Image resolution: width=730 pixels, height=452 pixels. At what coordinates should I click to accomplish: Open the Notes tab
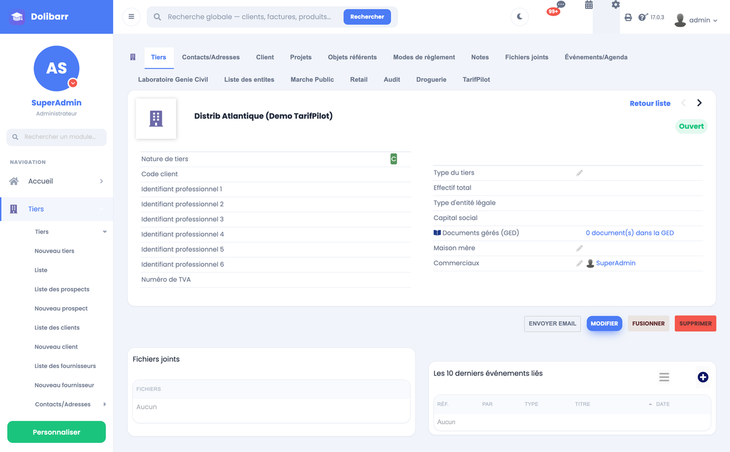click(480, 57)
